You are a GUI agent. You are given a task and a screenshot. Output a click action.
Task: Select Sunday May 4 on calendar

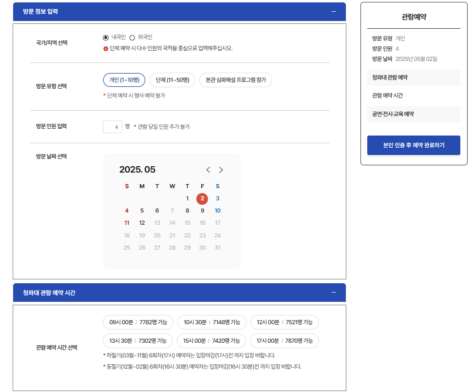tap(127, 211)
